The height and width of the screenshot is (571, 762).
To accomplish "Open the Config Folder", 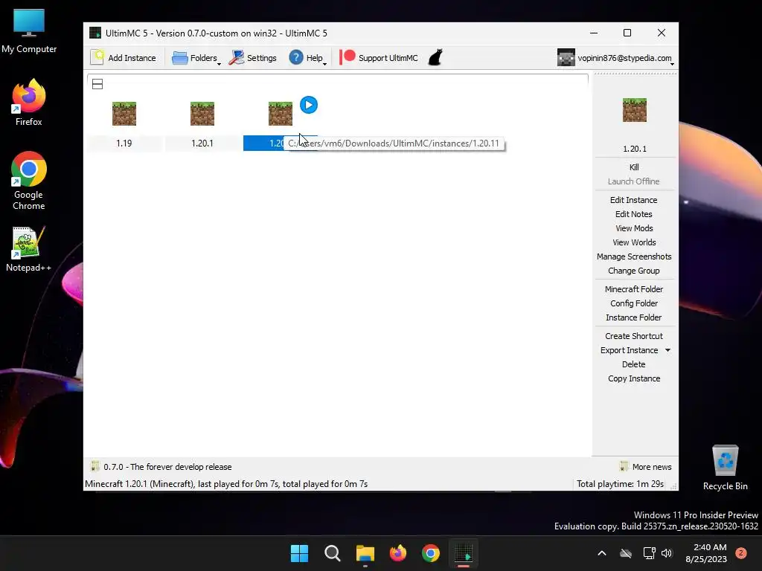I will 634,303.
